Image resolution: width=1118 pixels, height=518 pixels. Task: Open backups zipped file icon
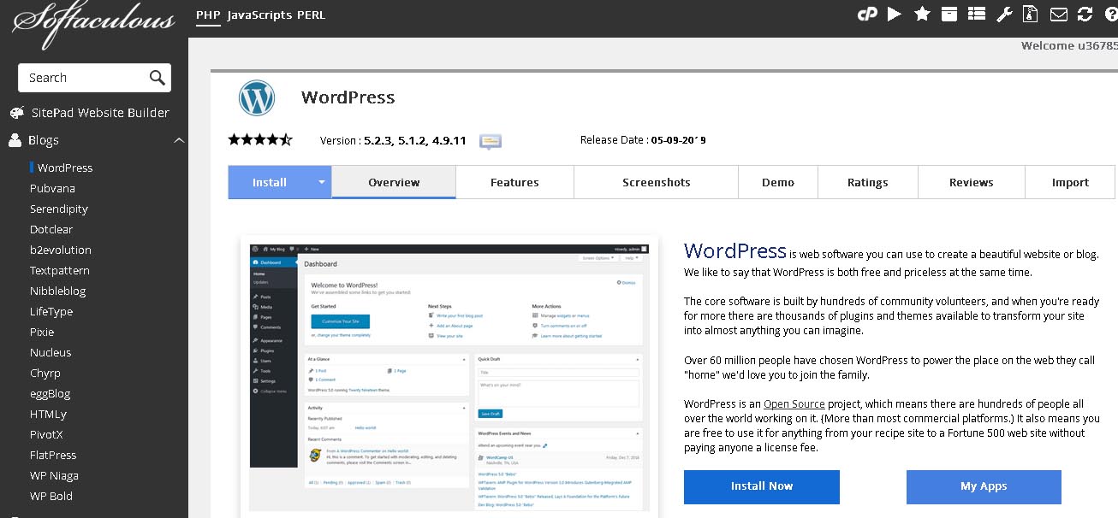(1031, 14)
